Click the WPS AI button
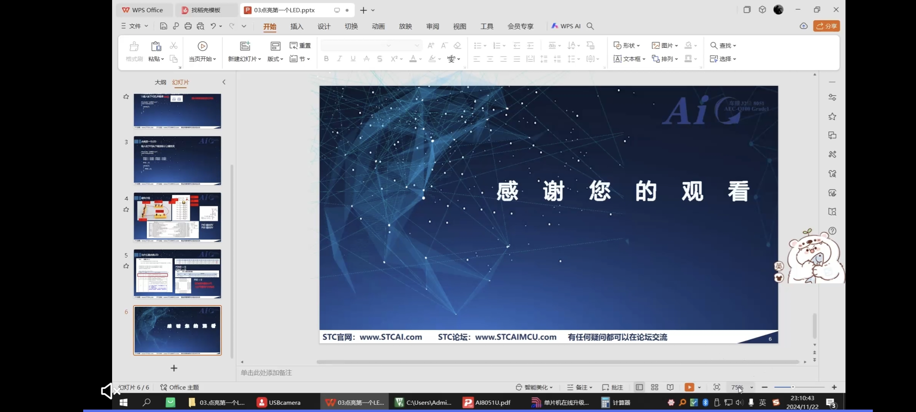Viewport: 916px width, 412px height. point(566,26)
